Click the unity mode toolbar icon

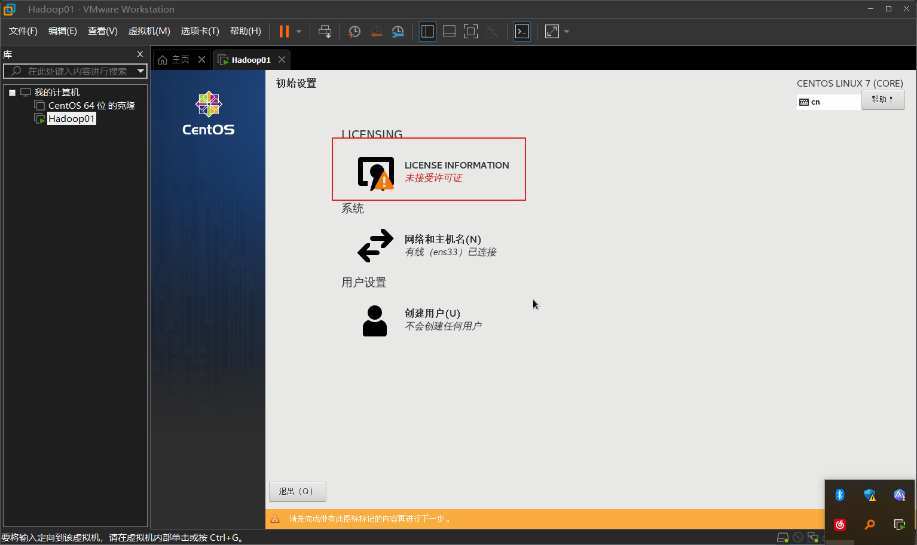point(492,32)
